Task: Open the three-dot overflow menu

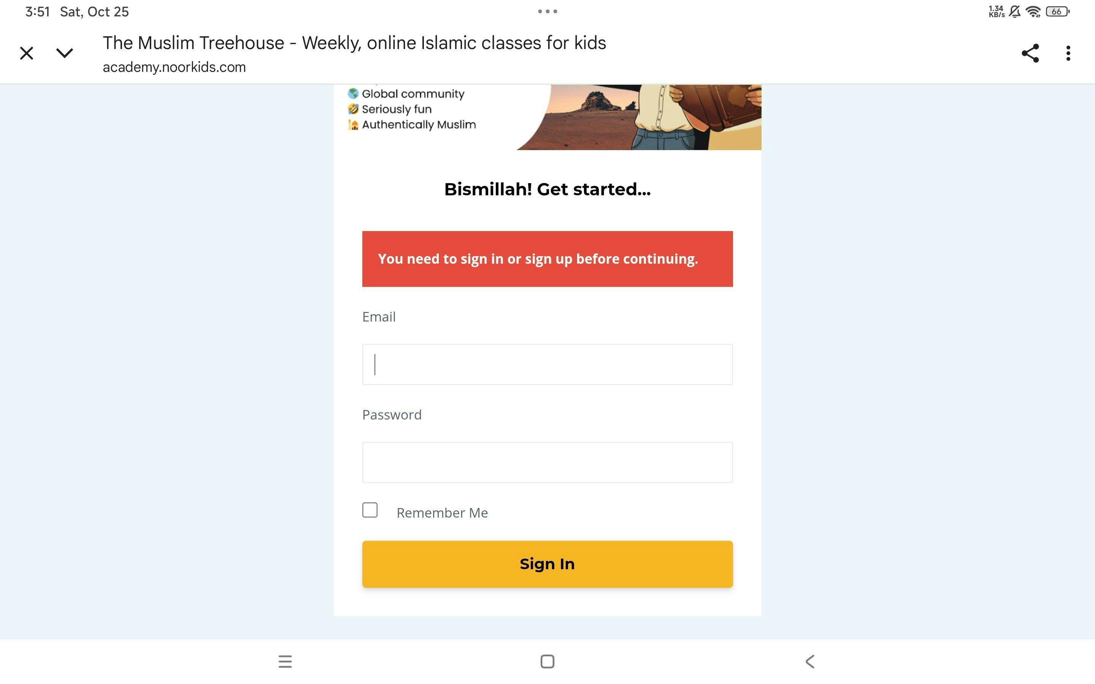Action: pyautogui.click(x=1068, y=53)
